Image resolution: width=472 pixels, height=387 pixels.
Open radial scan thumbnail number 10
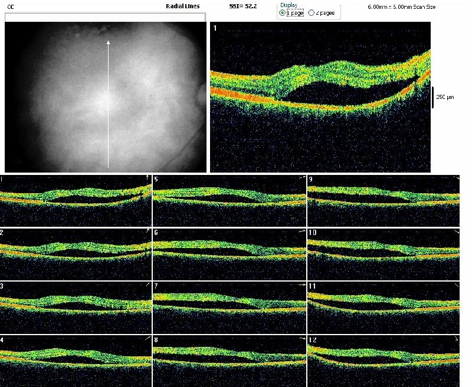click(383, 254)
